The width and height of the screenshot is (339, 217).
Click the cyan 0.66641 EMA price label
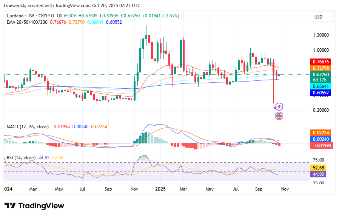(320, 86)
